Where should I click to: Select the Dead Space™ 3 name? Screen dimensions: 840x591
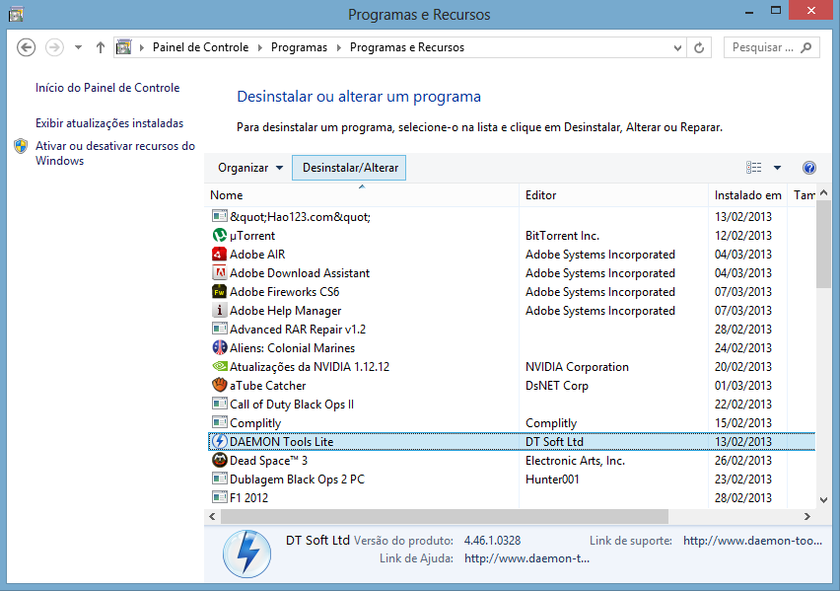[268, 460]
